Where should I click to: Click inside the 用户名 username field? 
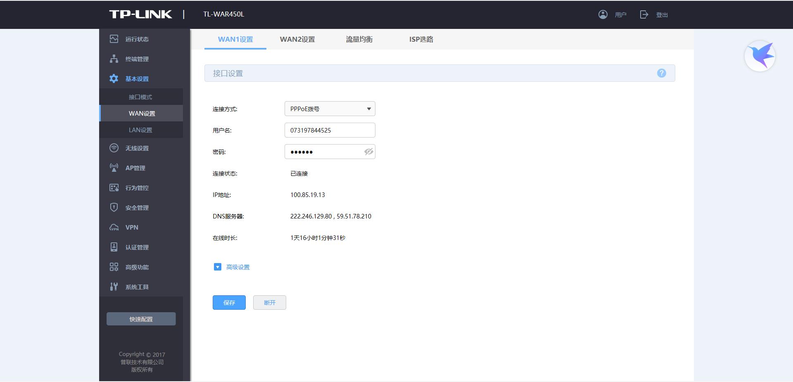(x=330, y=130)
